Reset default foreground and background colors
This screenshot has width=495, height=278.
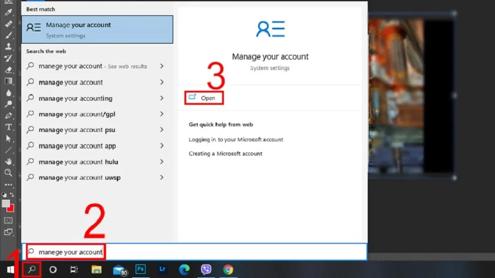pos(4,195)
